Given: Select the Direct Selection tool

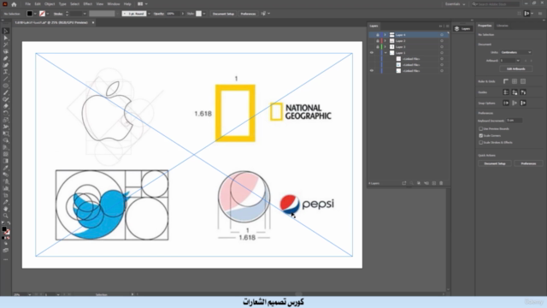Looking at the screenshot, I should [6, 38].
